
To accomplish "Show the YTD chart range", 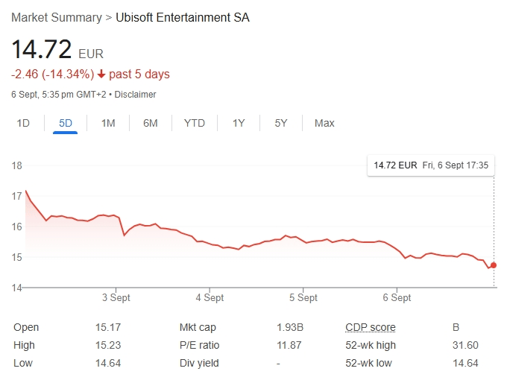I will pyautogui.click(x=194, y=123).
